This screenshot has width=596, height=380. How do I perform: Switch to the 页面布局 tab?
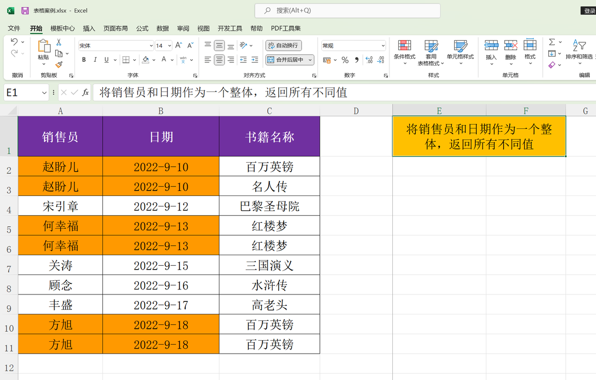pos(115,28)
